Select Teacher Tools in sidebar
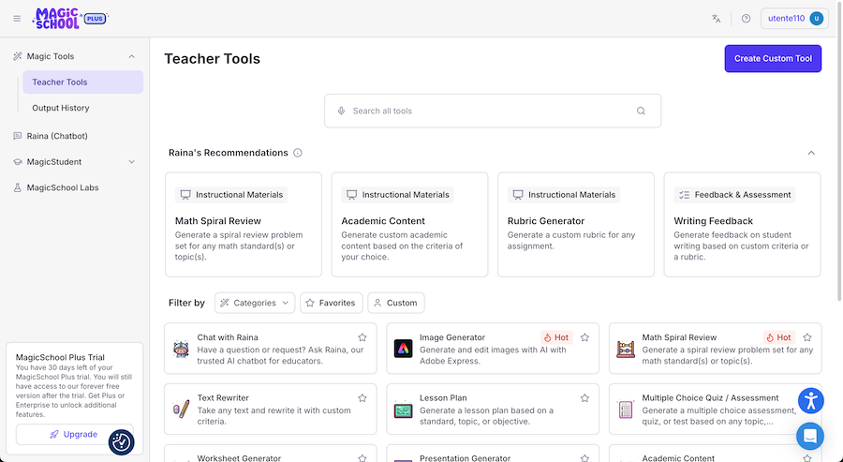This screenshot has width=843, height=462. pyautogui.click(x=82, y=82)
